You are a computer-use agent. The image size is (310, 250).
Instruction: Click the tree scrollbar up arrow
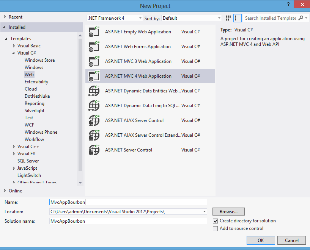coord(80,36)
